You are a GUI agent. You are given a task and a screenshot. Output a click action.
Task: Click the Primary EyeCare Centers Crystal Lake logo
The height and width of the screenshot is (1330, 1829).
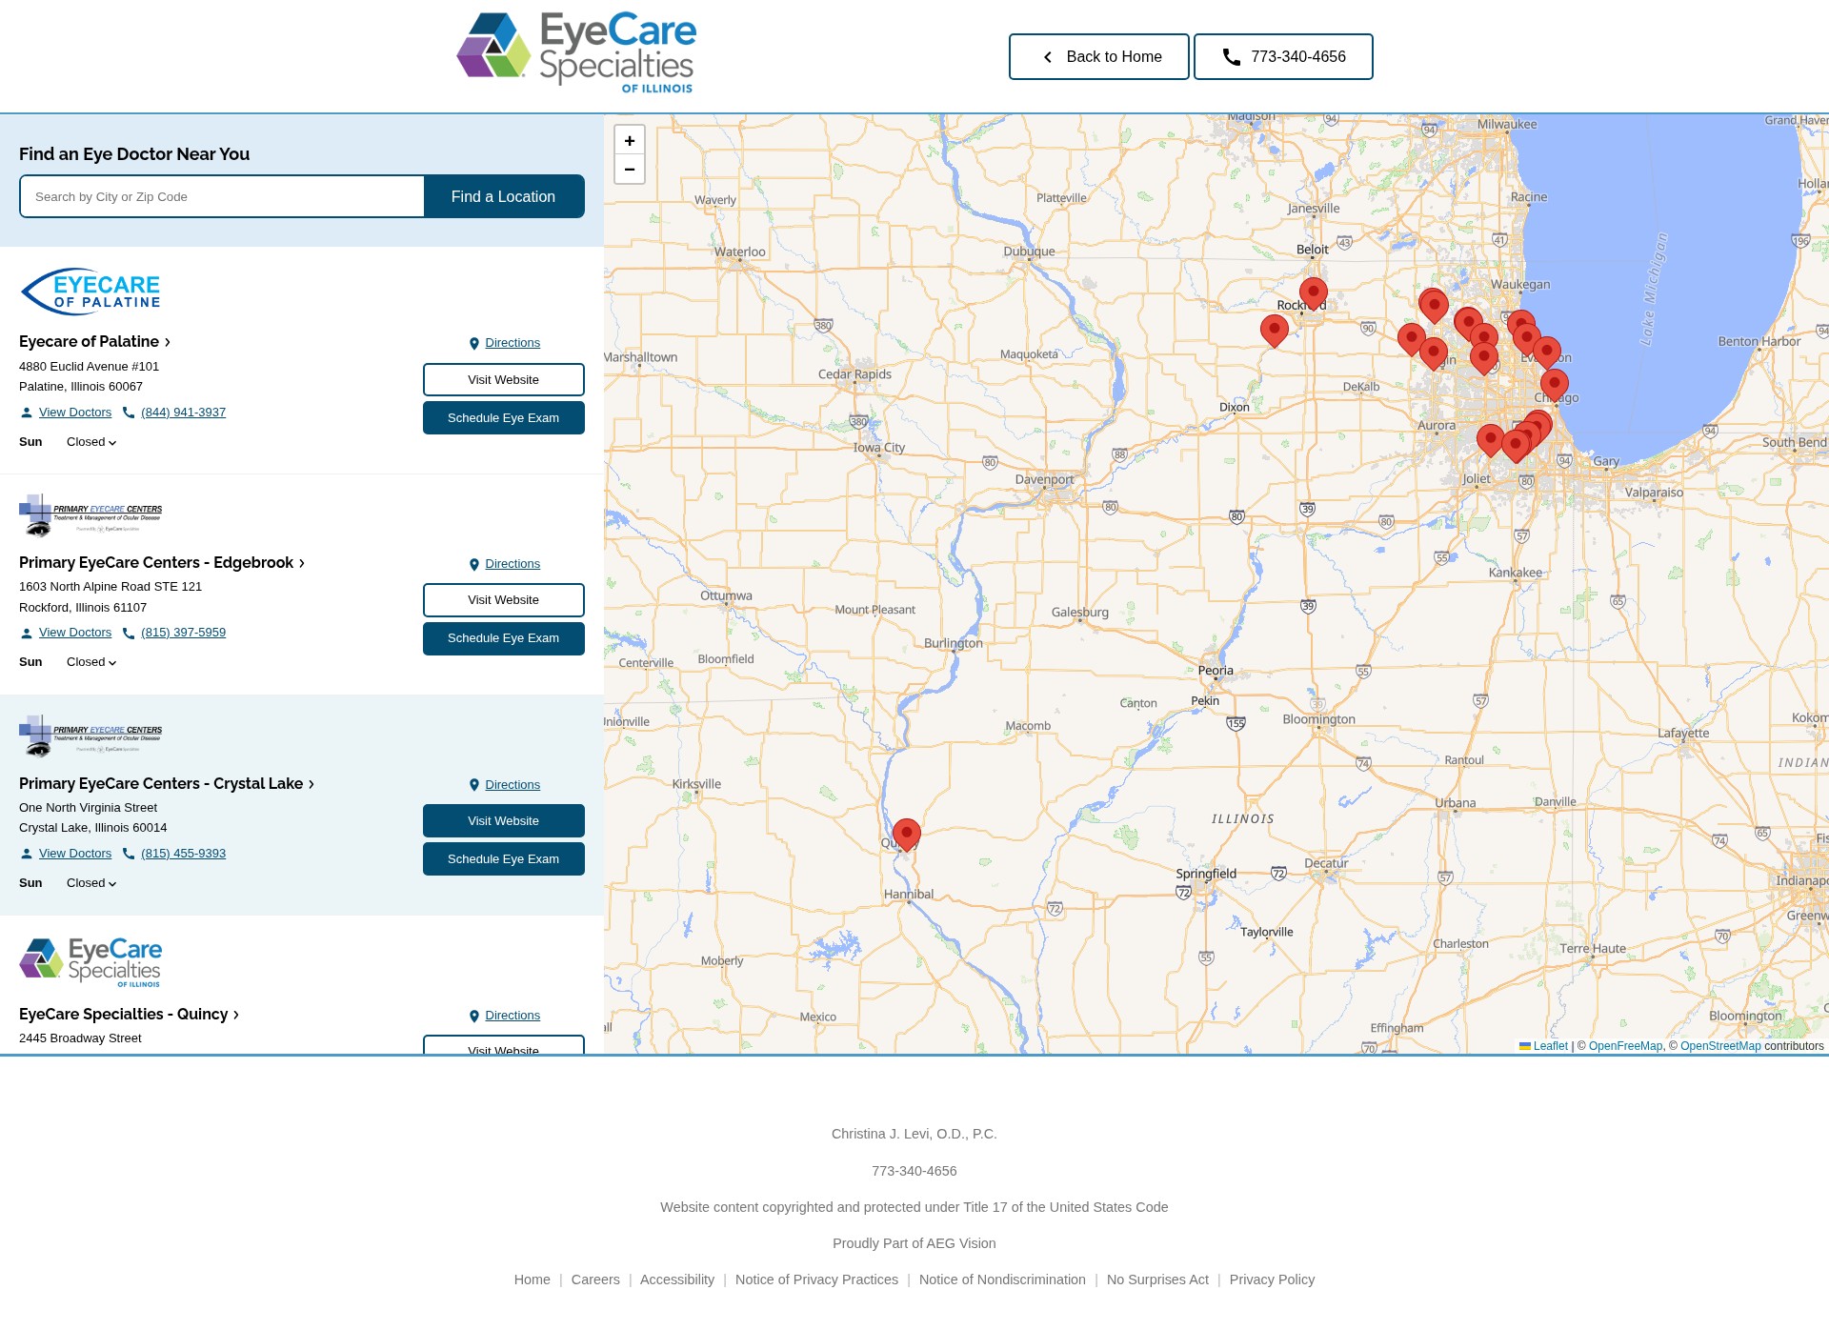90,736
